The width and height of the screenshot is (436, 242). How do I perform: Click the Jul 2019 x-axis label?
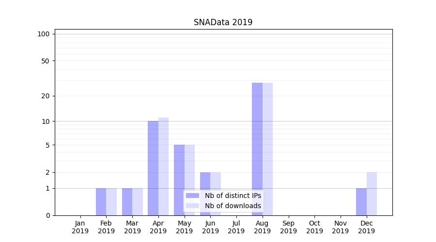[236, 227]
